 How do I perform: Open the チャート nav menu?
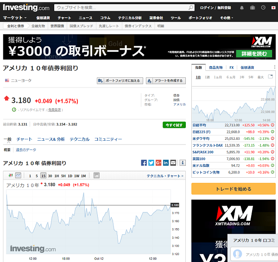tap(64, 18)
